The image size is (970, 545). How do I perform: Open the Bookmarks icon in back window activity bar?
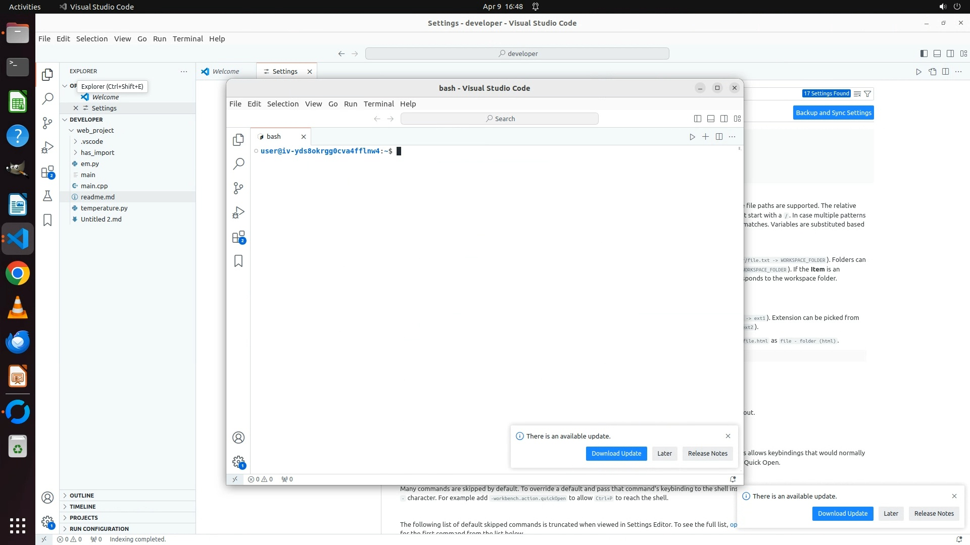[47, 220]
